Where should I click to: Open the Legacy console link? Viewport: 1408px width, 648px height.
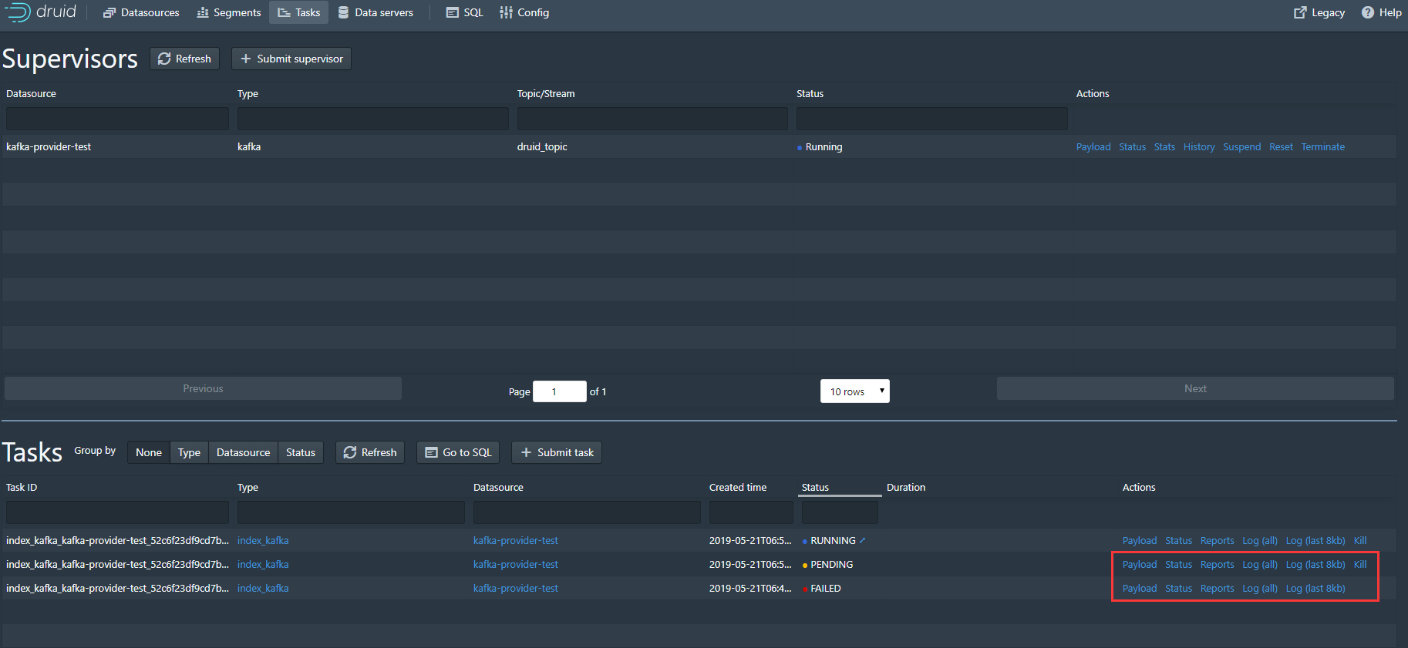coord(1319,12)
